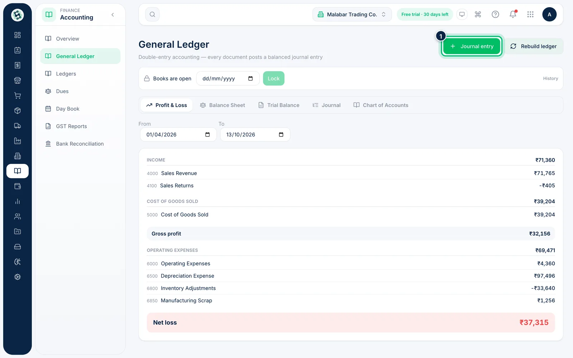The image size is (573, 358).
Task: Open the Malabar Trading Co. company switcher
Action: 352,14
